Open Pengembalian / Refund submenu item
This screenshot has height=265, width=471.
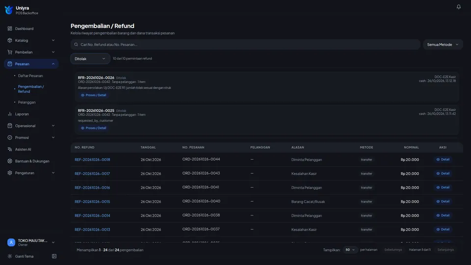30,89
